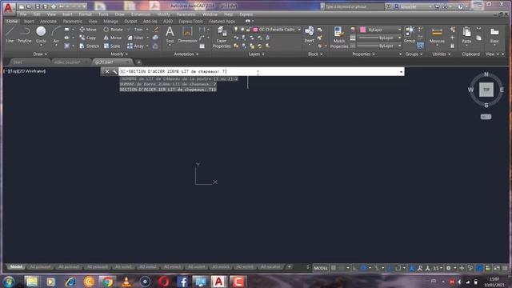Toggle grid display in status bar
Viewport: 512px width, 288px height.
pyautogui.click(x=334, y=268)
